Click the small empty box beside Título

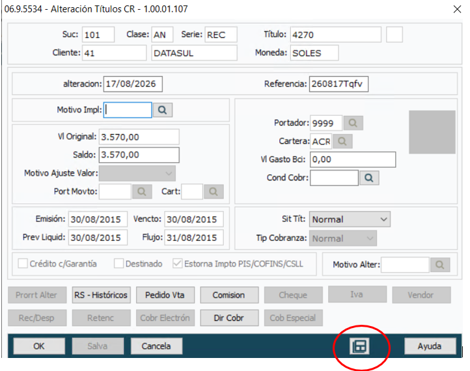(x=394, y=34)
